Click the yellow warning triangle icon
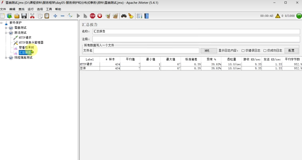 278,16
